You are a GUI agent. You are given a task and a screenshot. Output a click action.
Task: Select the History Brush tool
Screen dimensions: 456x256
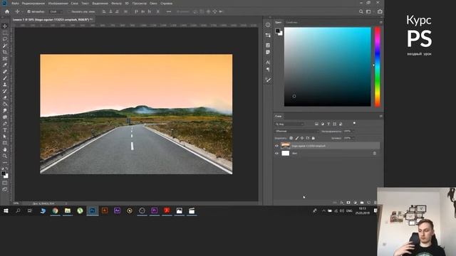5,91
